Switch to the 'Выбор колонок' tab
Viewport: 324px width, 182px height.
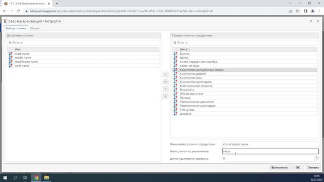coord(16,28)
